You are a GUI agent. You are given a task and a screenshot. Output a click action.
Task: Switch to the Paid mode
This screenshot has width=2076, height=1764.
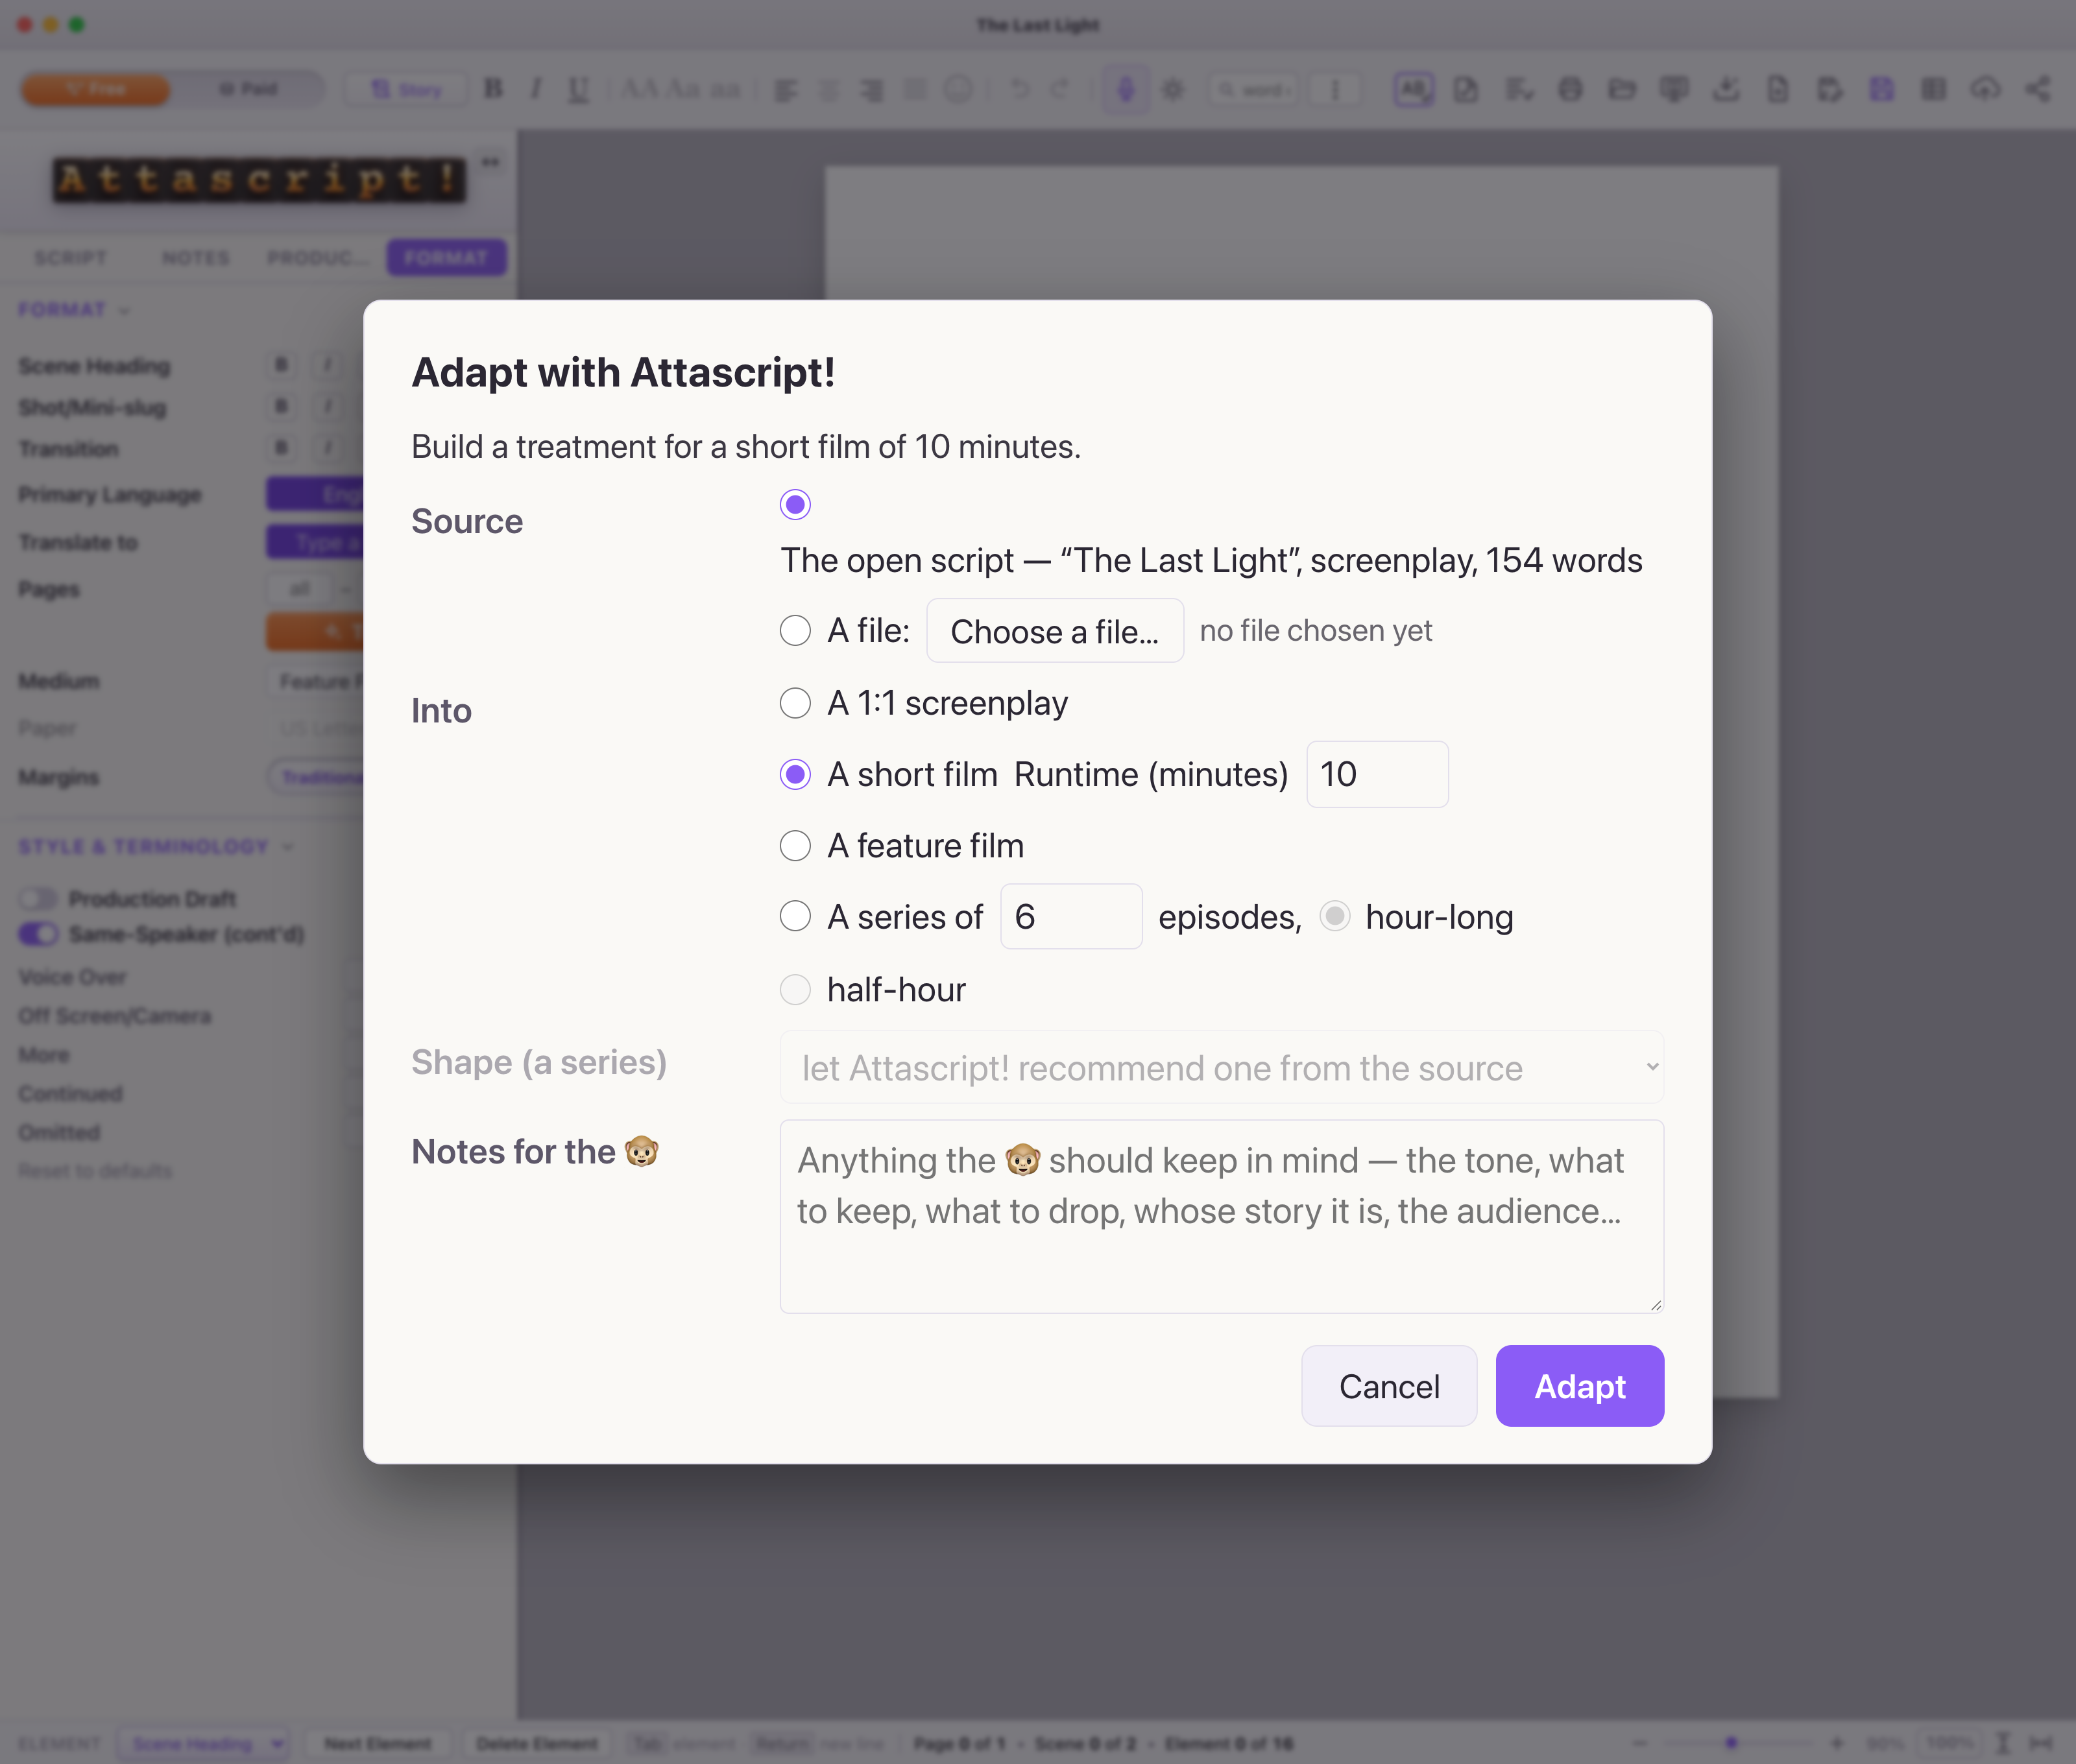248,89
